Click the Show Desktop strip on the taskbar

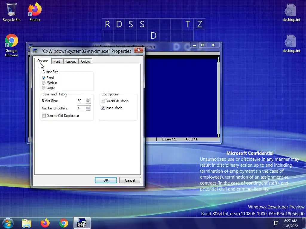click(x=304, y=223)
